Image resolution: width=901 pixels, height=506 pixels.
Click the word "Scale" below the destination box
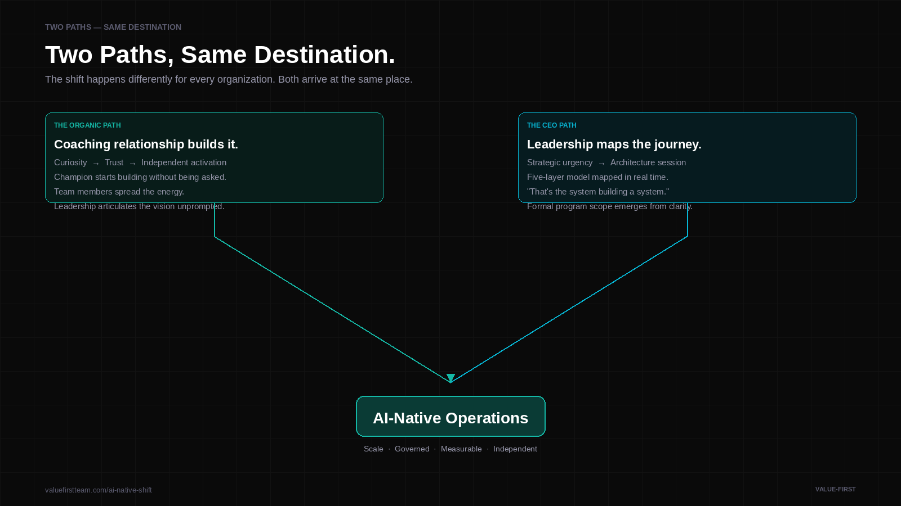[x=373, y=449]
